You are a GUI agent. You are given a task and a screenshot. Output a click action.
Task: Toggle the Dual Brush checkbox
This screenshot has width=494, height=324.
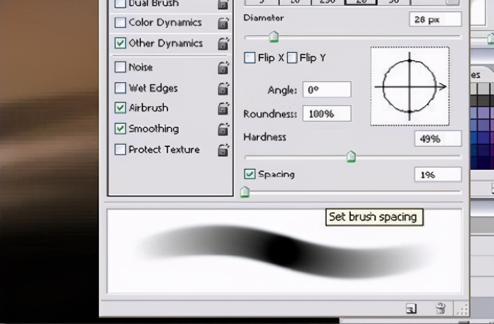pos(120,3)
